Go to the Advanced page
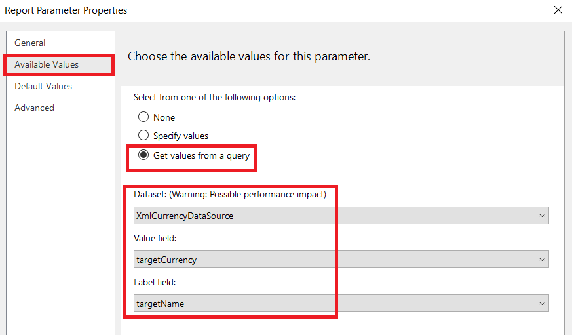This screenshot has height=335, width=572. (35, 108)
